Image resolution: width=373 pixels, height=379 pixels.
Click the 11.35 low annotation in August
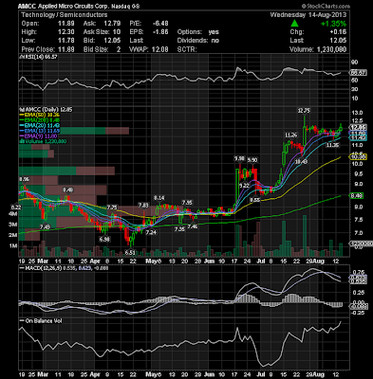(x=332, y=145)
